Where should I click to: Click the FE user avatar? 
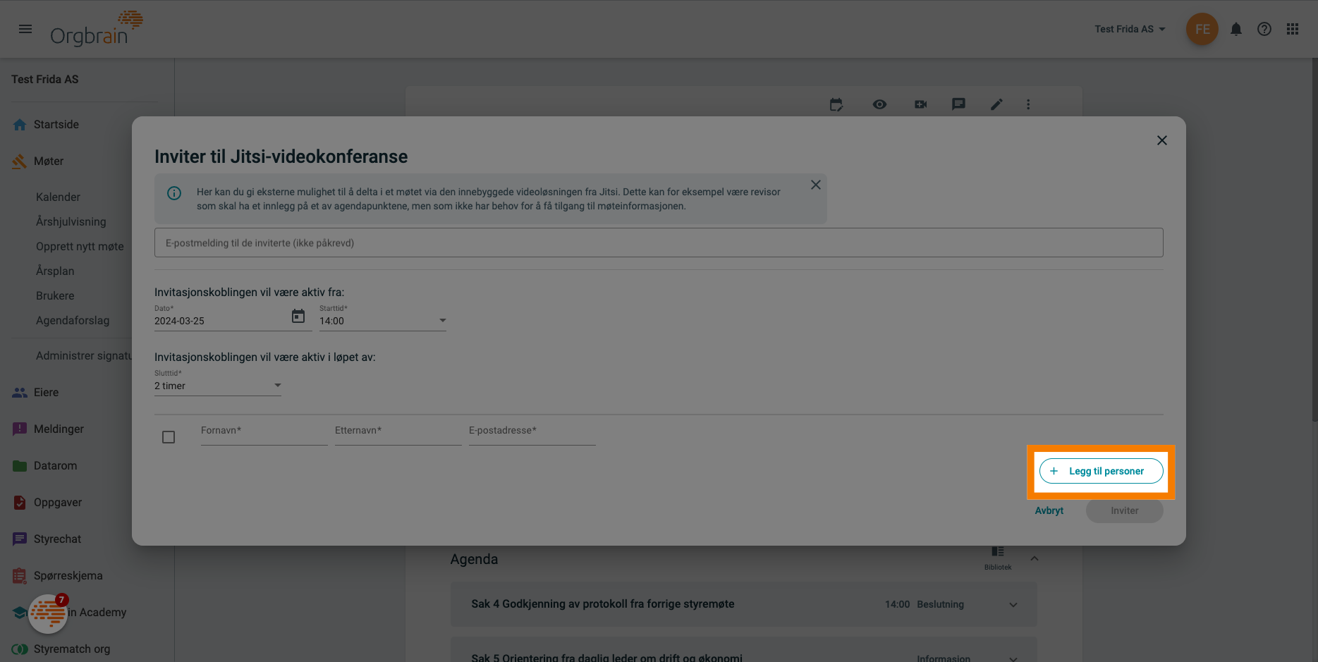click(1202, 29)
